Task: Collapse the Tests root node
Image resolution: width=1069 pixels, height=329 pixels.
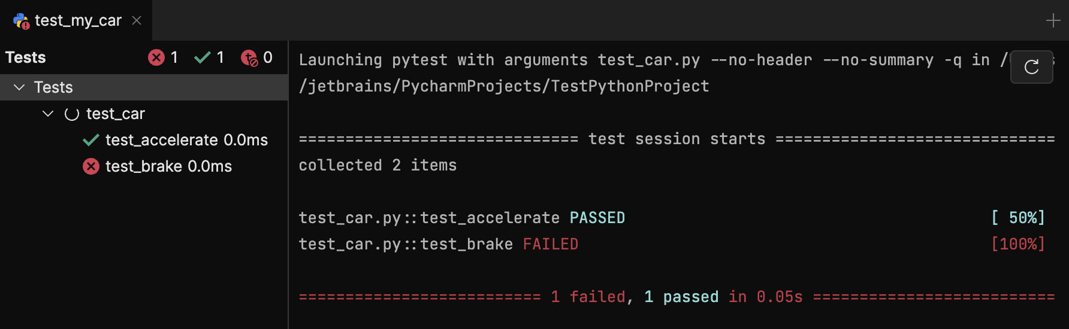Action: 19,87
